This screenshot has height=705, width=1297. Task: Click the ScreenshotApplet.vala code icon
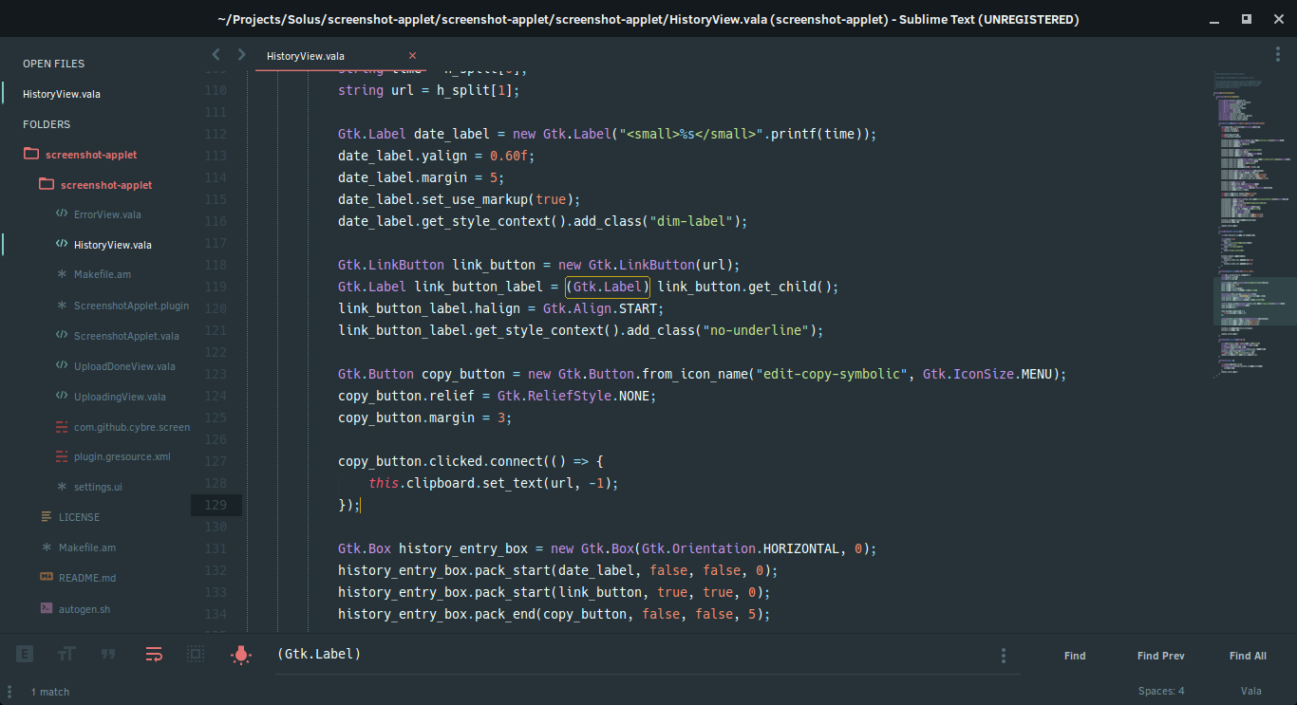[x=62, y=336]
